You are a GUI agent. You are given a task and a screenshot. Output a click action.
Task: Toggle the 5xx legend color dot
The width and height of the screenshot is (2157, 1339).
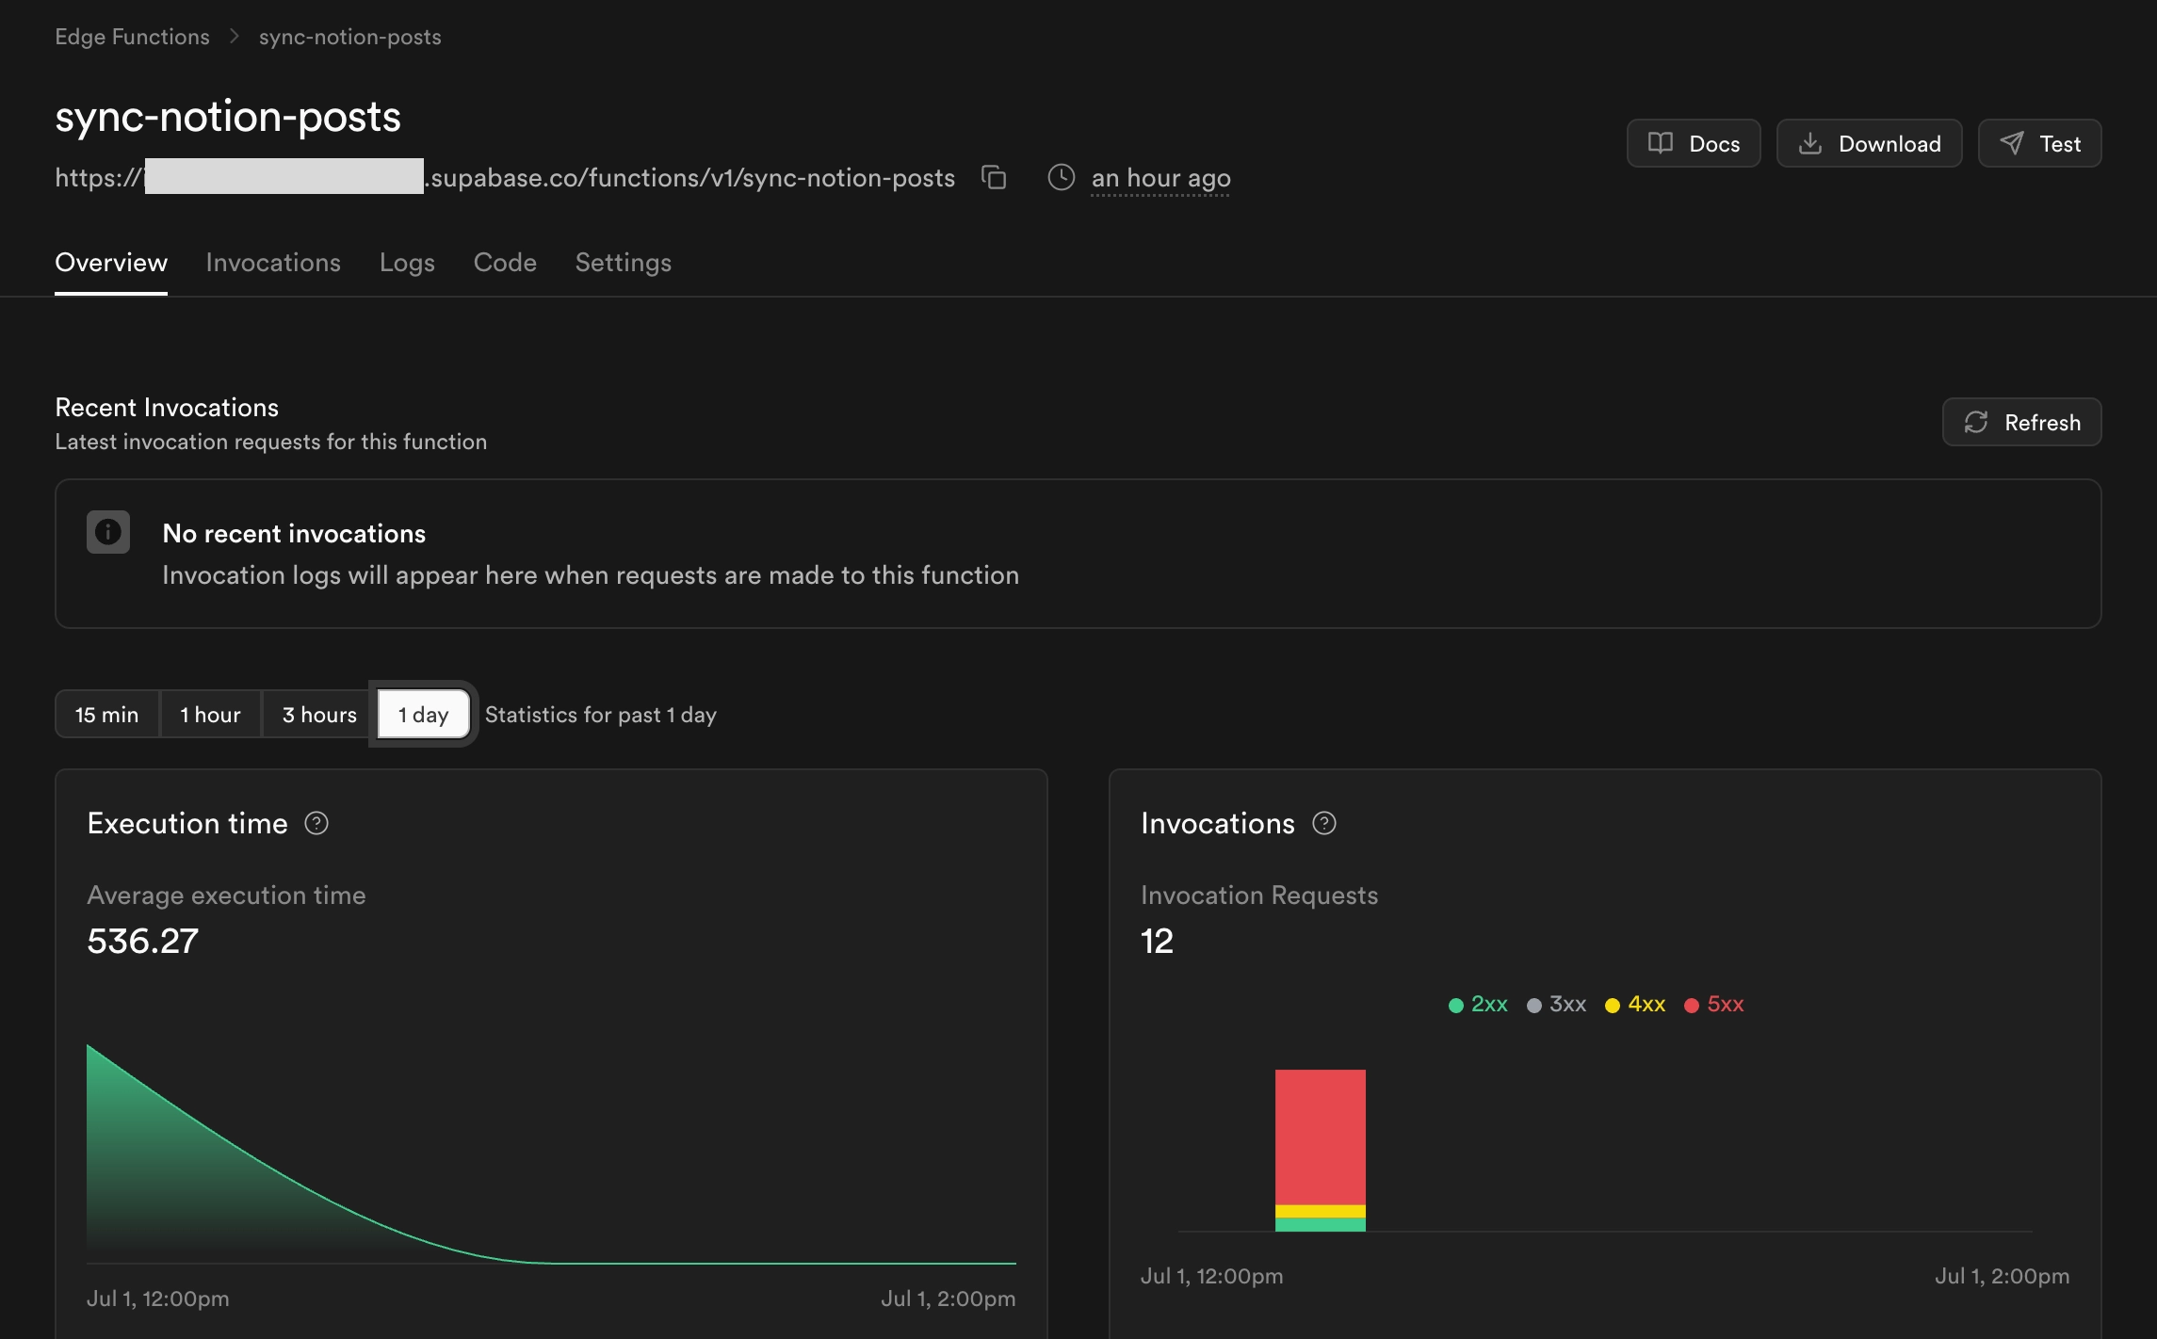[1691, 1005]
